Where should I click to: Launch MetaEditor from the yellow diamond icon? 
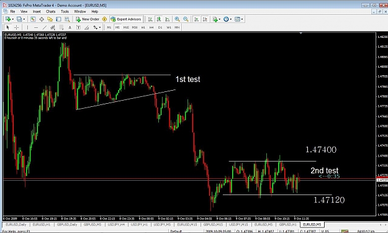pyautogui.click(x=104, y=19)
